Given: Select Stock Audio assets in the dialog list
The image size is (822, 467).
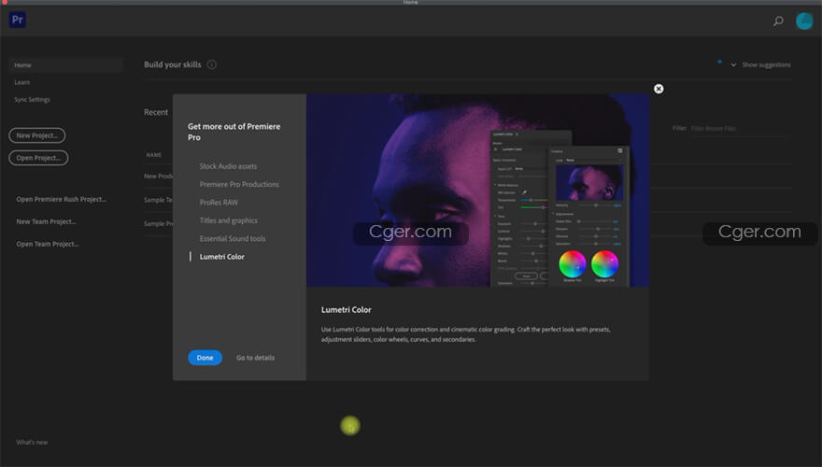Looking at the screenshot, I should (x=228, y=166).
